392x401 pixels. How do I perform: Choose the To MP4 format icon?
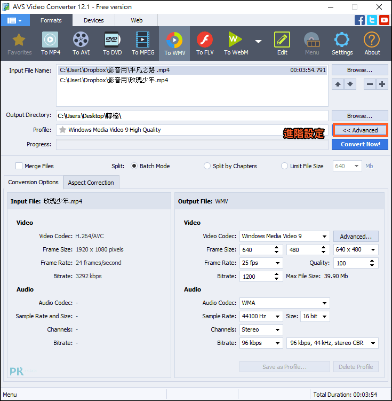coord(51,44)
